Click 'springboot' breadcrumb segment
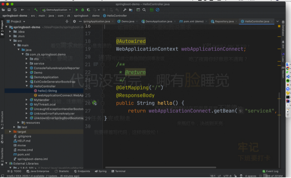Screen dimensions: 291x178 [81, 16]
